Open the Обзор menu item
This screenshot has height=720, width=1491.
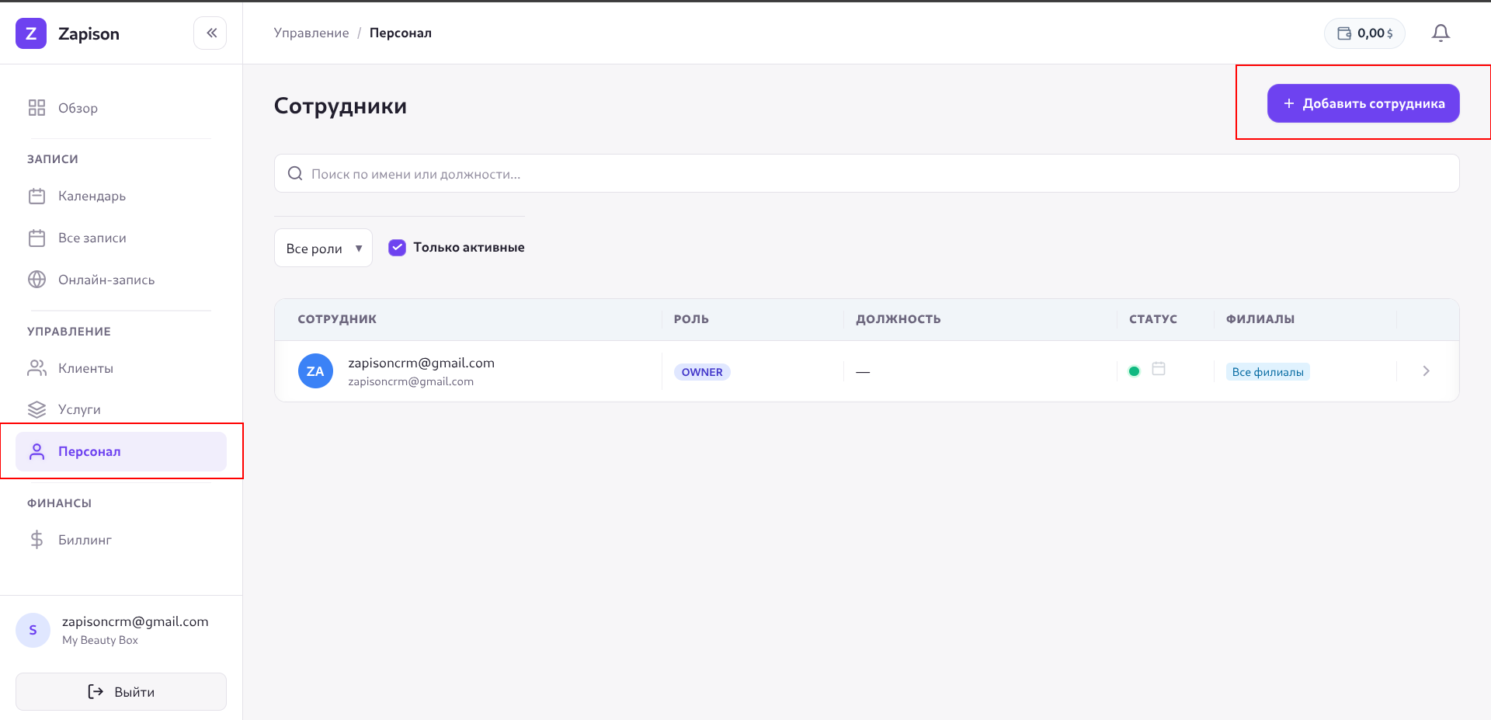[x=78, y=108]
